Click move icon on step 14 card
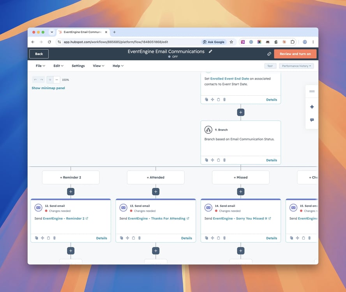 pos(212,238)
